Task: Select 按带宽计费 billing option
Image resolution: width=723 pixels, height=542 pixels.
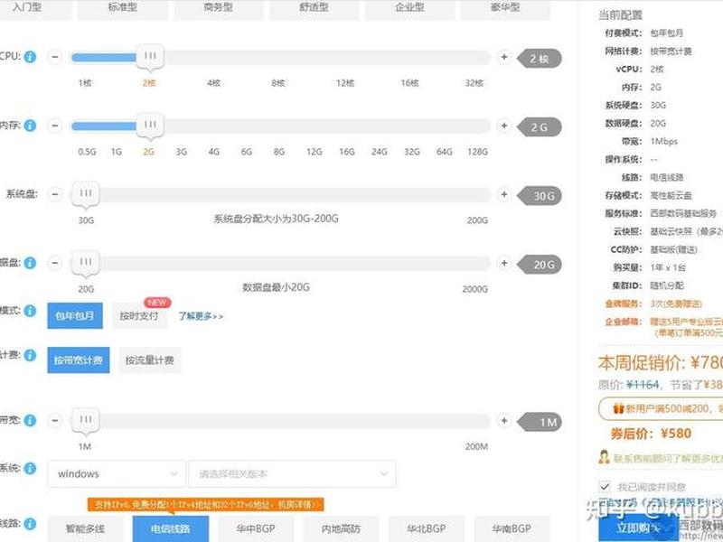Action: pos(79,360)
